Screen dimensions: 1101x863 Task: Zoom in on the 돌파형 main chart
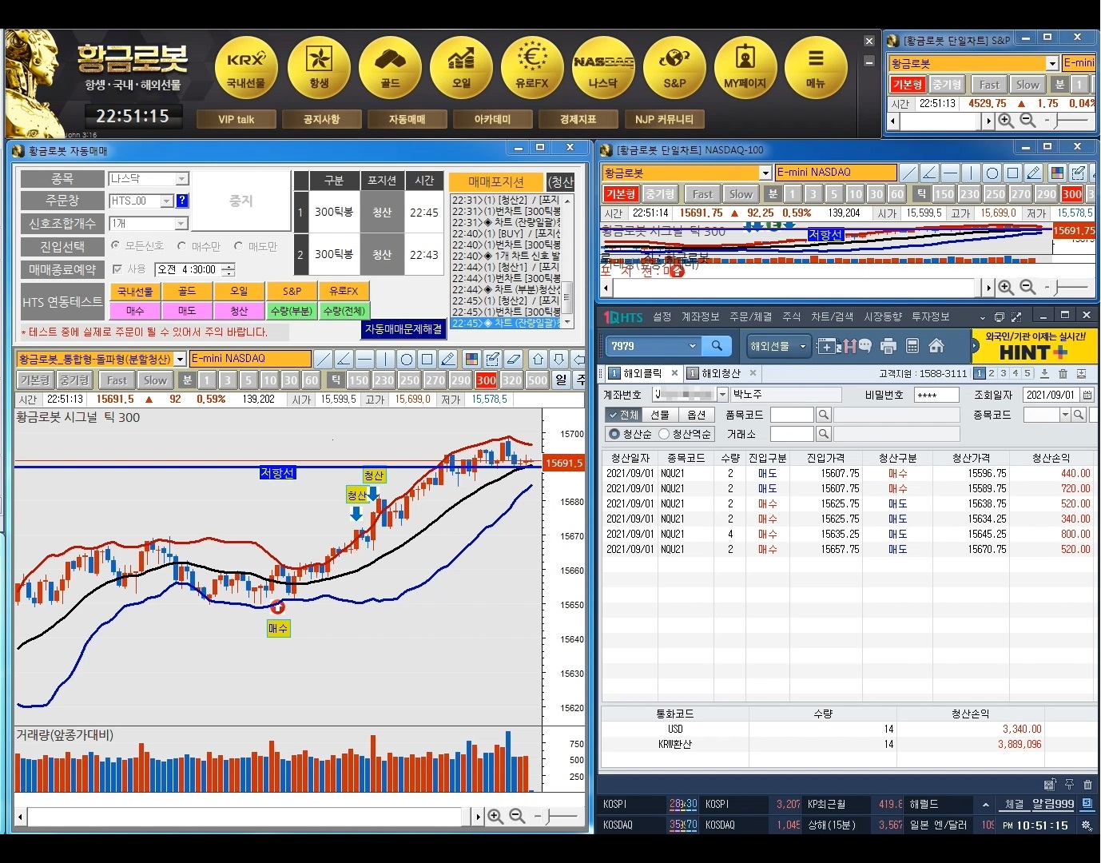(x=495, y=816)
